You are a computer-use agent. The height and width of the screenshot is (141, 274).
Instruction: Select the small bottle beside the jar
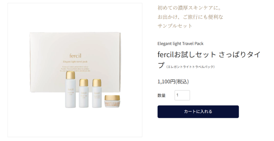coord(97,93)
